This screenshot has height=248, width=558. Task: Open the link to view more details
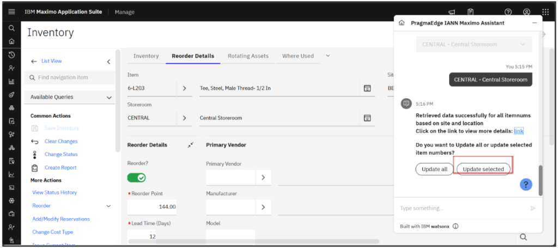tap(519, 131)
